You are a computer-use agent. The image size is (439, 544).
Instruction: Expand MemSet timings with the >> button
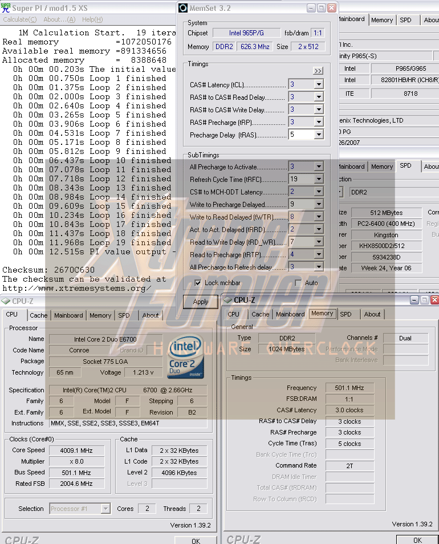click(x=318, y=71)
